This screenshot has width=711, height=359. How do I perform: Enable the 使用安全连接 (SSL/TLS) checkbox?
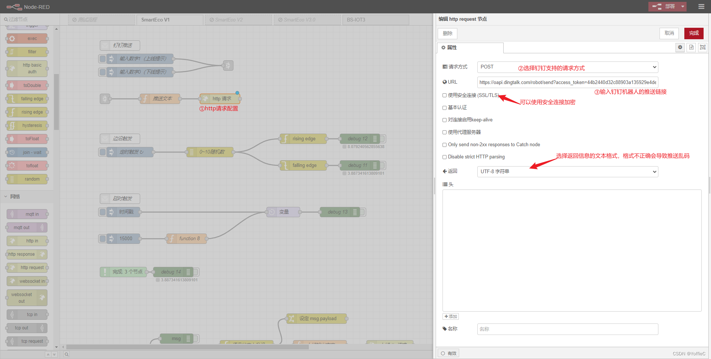[x=444, y=95]
